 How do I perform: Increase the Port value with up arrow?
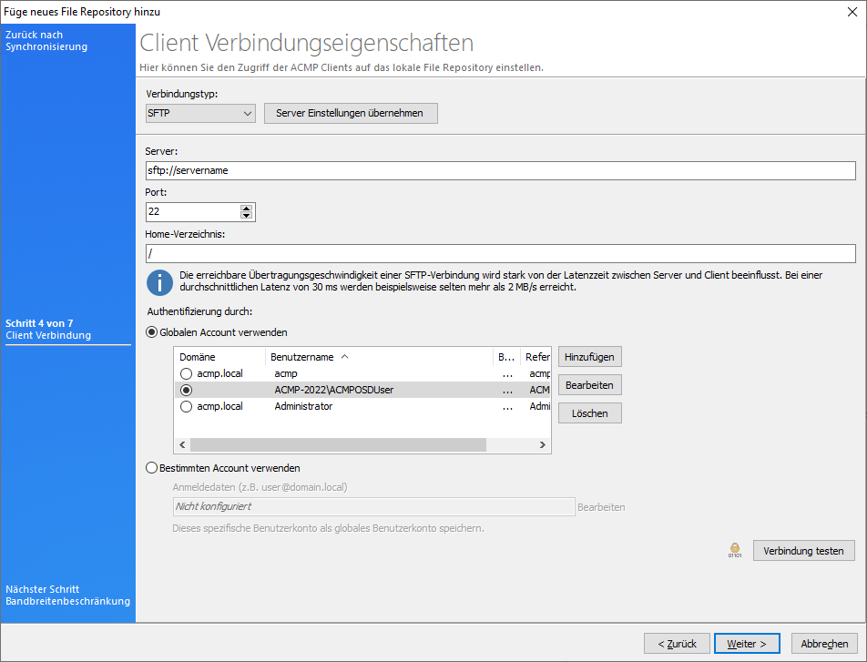click(x=246, y=207)
